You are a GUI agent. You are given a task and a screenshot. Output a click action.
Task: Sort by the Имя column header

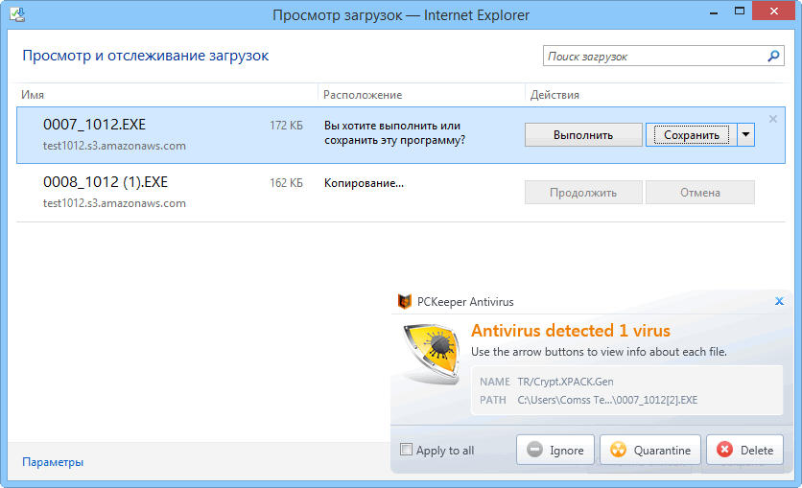click(x=33, y=95)
